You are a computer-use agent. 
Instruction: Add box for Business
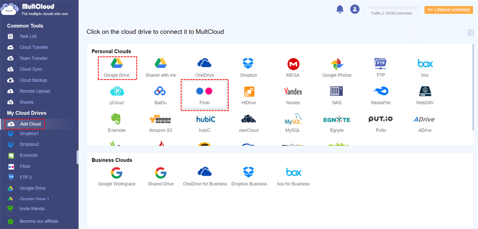coord(293,177)
